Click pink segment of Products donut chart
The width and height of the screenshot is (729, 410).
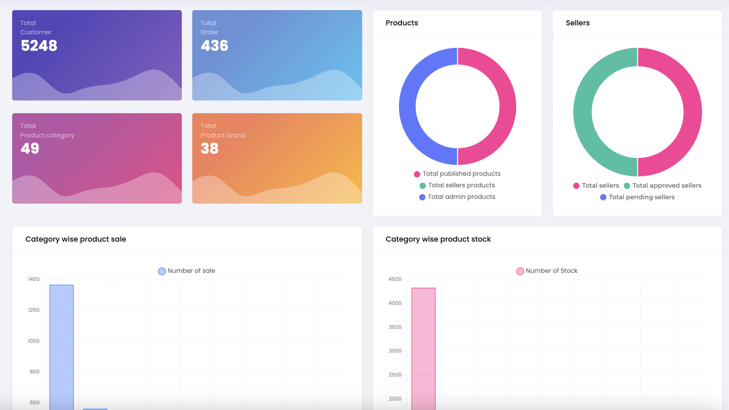click(x=507, y=106)
